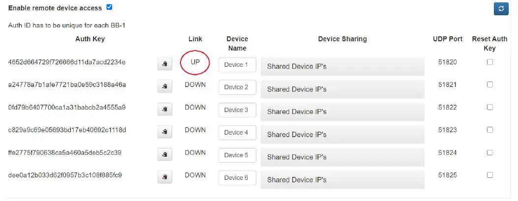The width and height of the screenshot is (518, 201).
Task: Copy auth key starting with a24778a7
Action: [164, 87]
